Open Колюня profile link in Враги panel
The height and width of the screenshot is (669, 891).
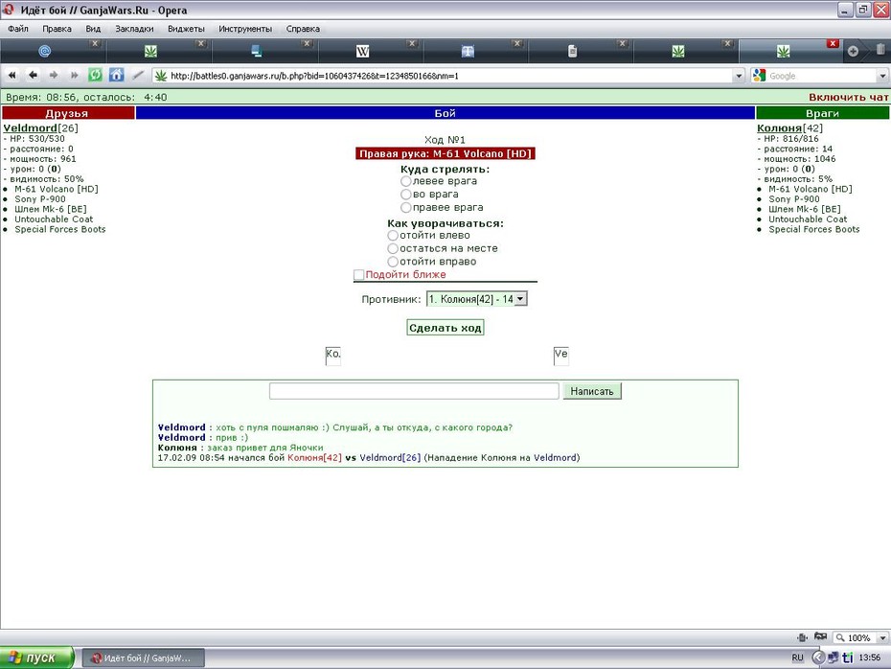pyautogui.click(x=779, y=127)
